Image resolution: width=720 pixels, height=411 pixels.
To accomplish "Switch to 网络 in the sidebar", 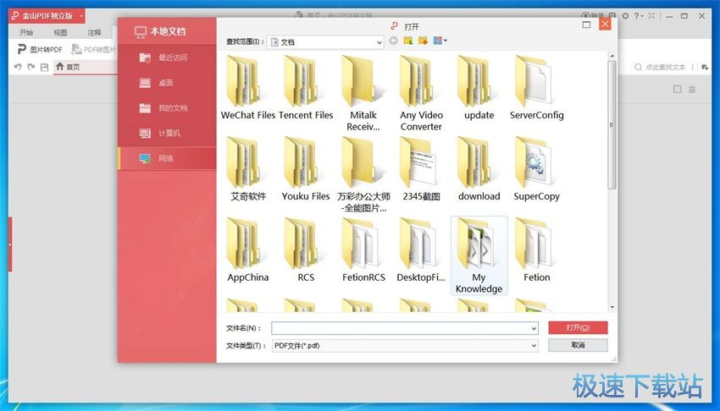I will [167, 158].
